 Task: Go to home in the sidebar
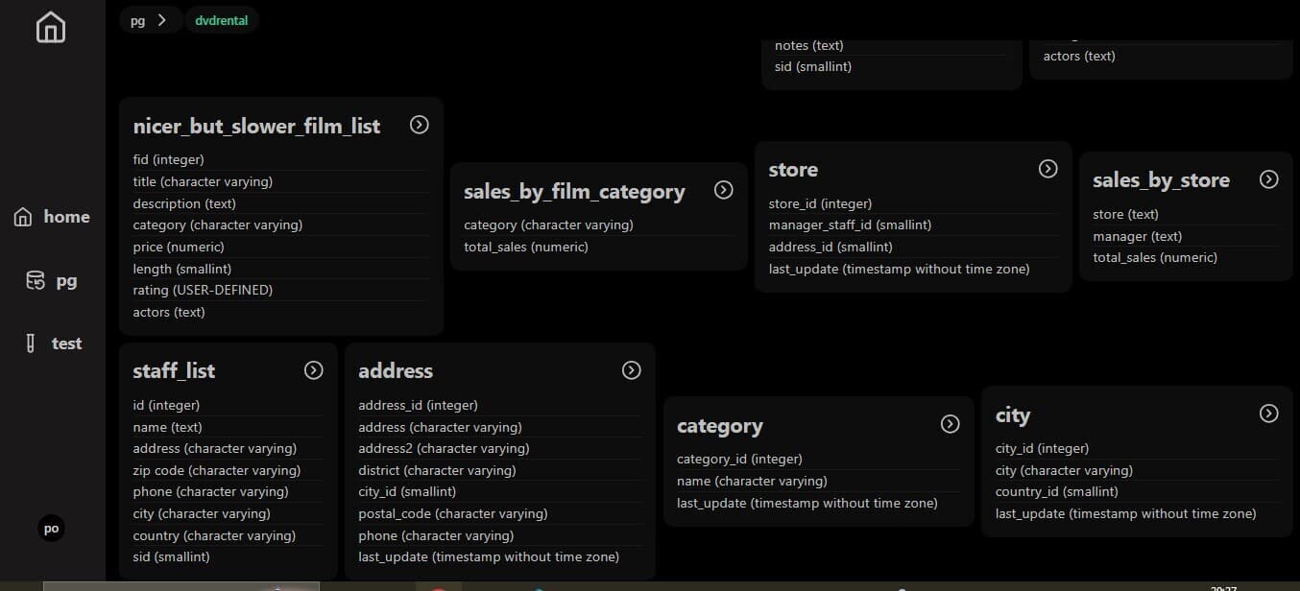point(52,218)
